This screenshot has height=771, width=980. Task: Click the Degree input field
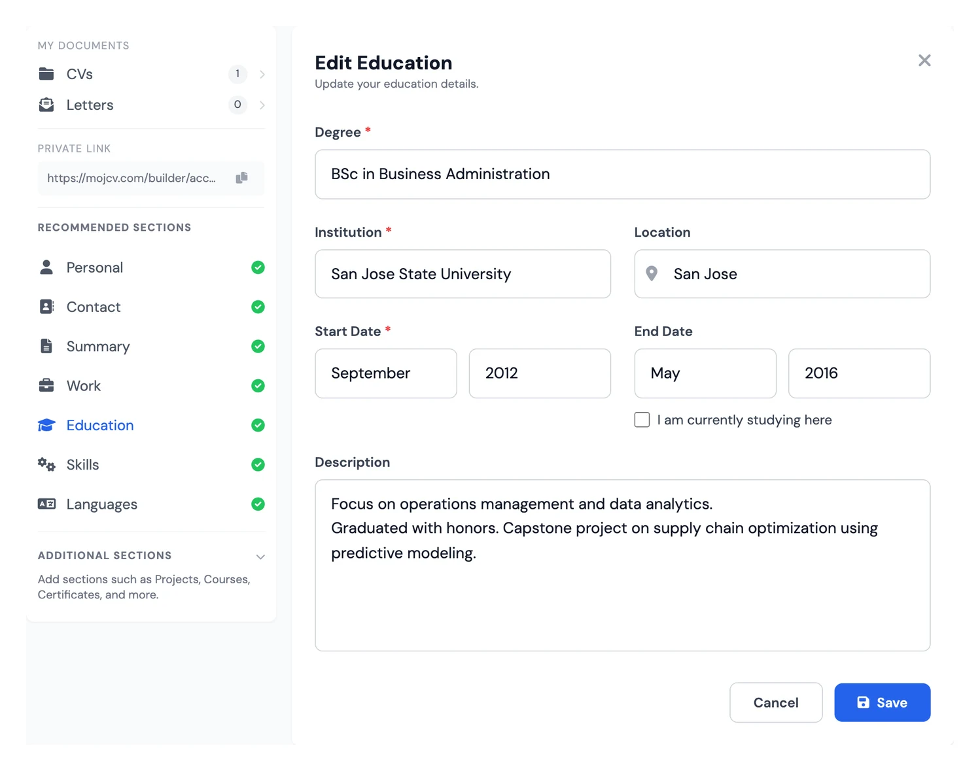point(623,175)
